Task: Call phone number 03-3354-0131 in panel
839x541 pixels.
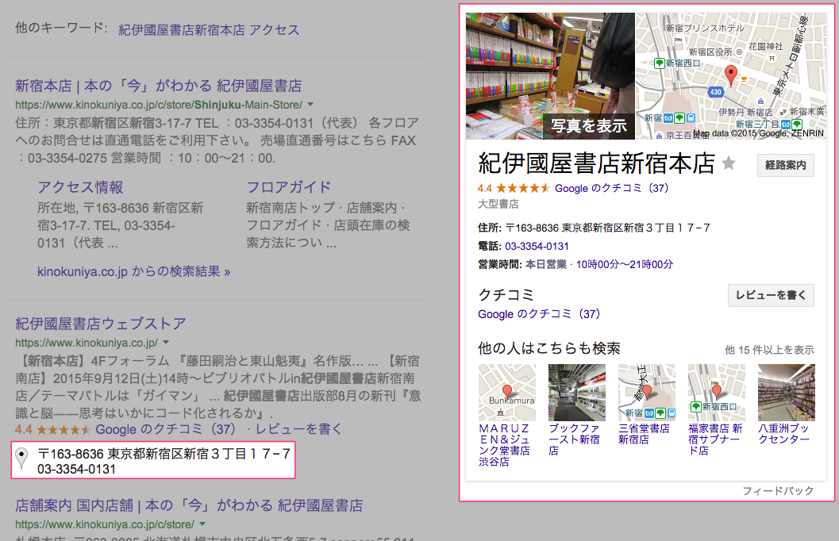Action: pos(537,247)
